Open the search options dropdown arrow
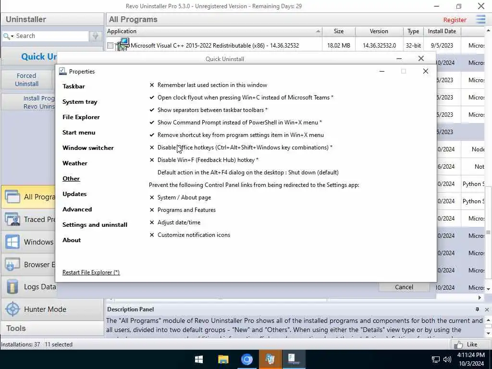 (x=12, y=37)
